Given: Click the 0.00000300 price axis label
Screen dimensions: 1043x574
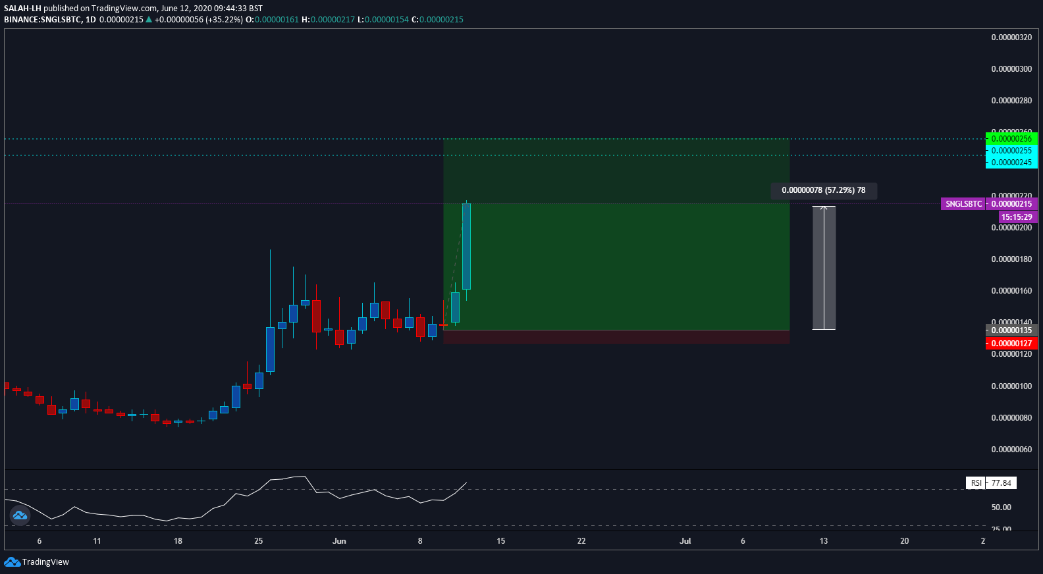Looking at the screenshot, I should click(x=1011, y=69).
